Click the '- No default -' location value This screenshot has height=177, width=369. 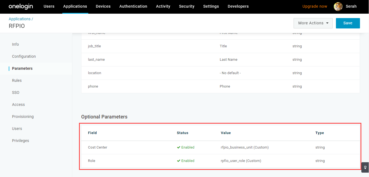tap(230, 73)
